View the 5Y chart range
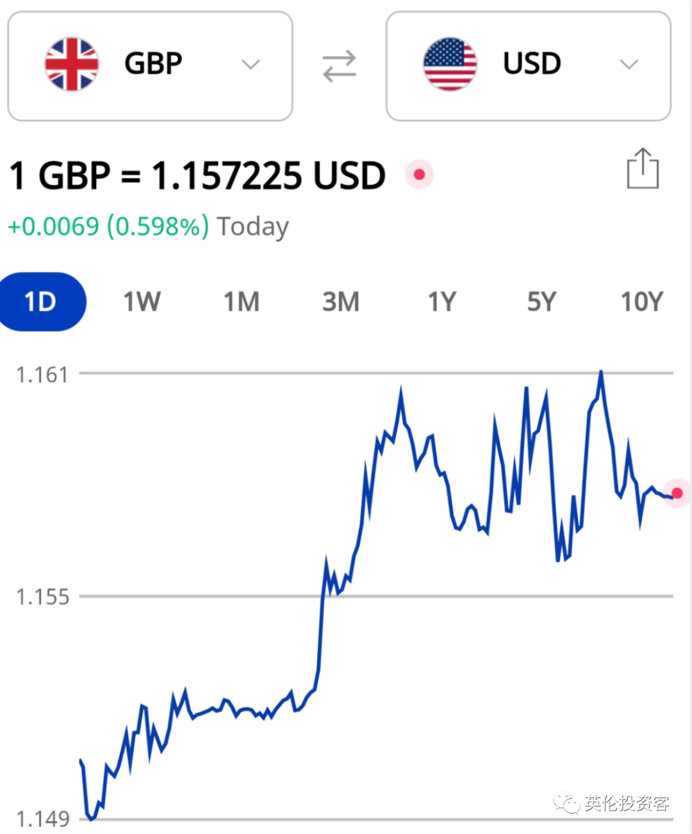 pyautogui.click(x=541, y=302)
